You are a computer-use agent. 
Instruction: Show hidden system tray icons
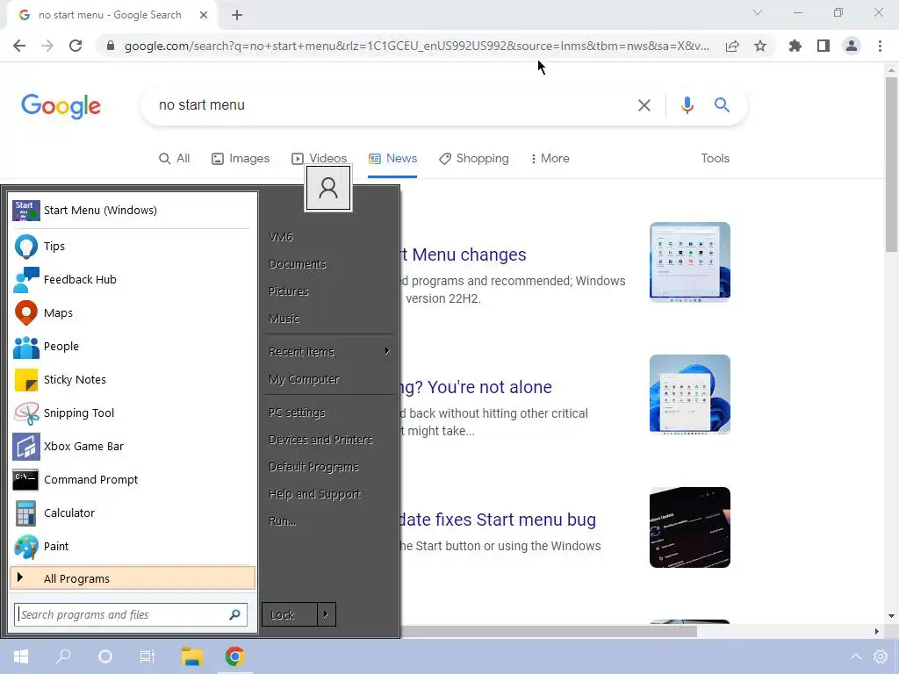click(855, 656)
